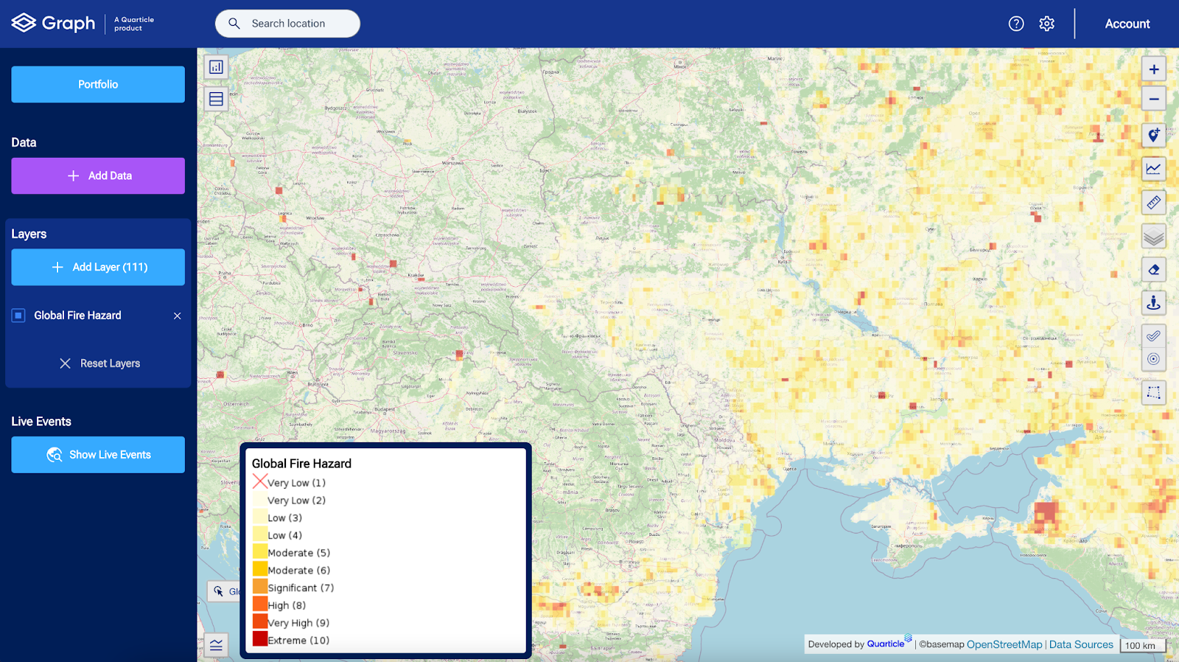Screen dimensions: 1179x662
Task: Open the table list icon below chart icon
Action: coord(216,99)
